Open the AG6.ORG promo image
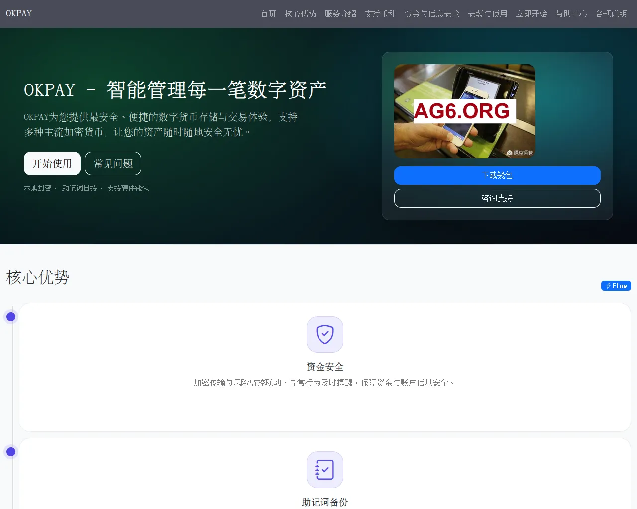The image size is (637, 509). coord(465,111)
